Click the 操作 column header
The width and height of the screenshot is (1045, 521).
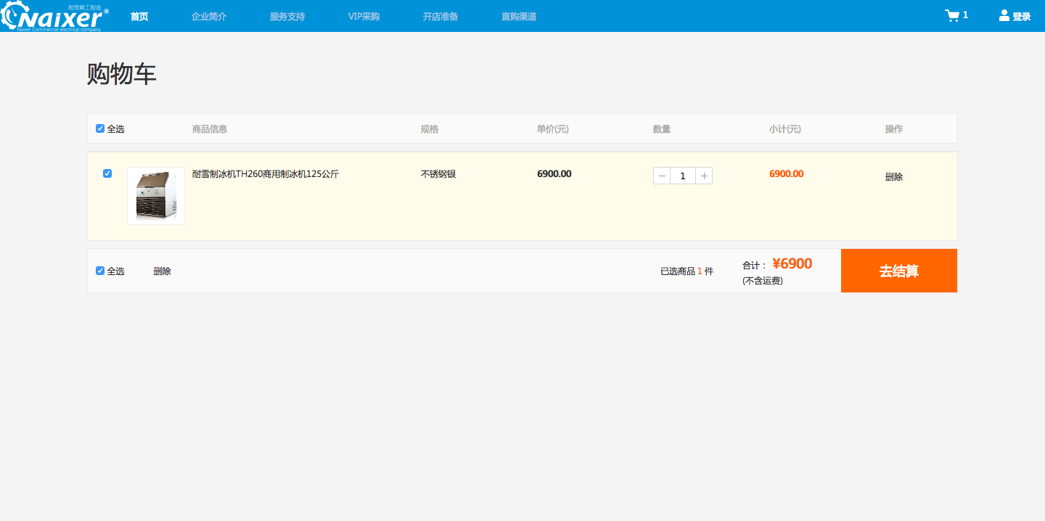click(x=894, y=129)
